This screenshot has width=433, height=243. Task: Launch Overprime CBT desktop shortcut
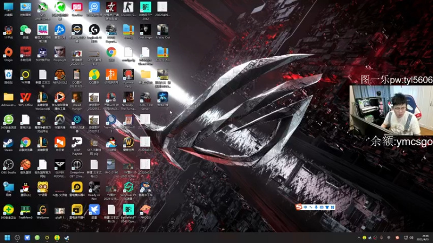tap(77, 168)
